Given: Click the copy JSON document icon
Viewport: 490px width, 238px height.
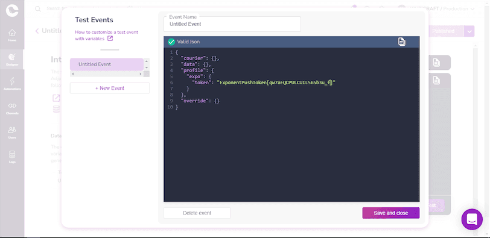Looking at the screenshot, I should tap(402, 42).
